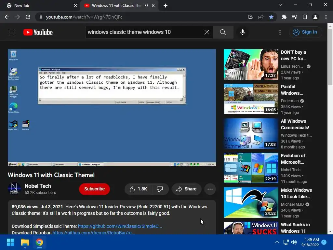Subscribe to Nobel Tech
Screen dimensions: 333x250
pyautogui.click(x=94, y=189)
